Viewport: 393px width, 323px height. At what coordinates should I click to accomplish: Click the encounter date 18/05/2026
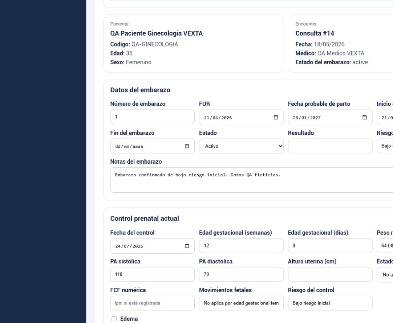click(x=329, y=44)
